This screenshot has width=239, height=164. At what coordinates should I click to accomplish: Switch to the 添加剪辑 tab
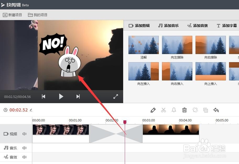(139, 26)
